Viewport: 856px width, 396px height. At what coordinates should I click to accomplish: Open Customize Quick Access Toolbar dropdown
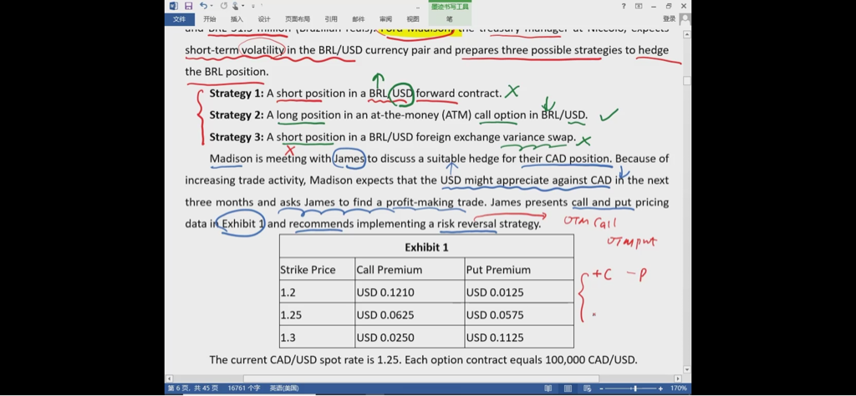253,6
